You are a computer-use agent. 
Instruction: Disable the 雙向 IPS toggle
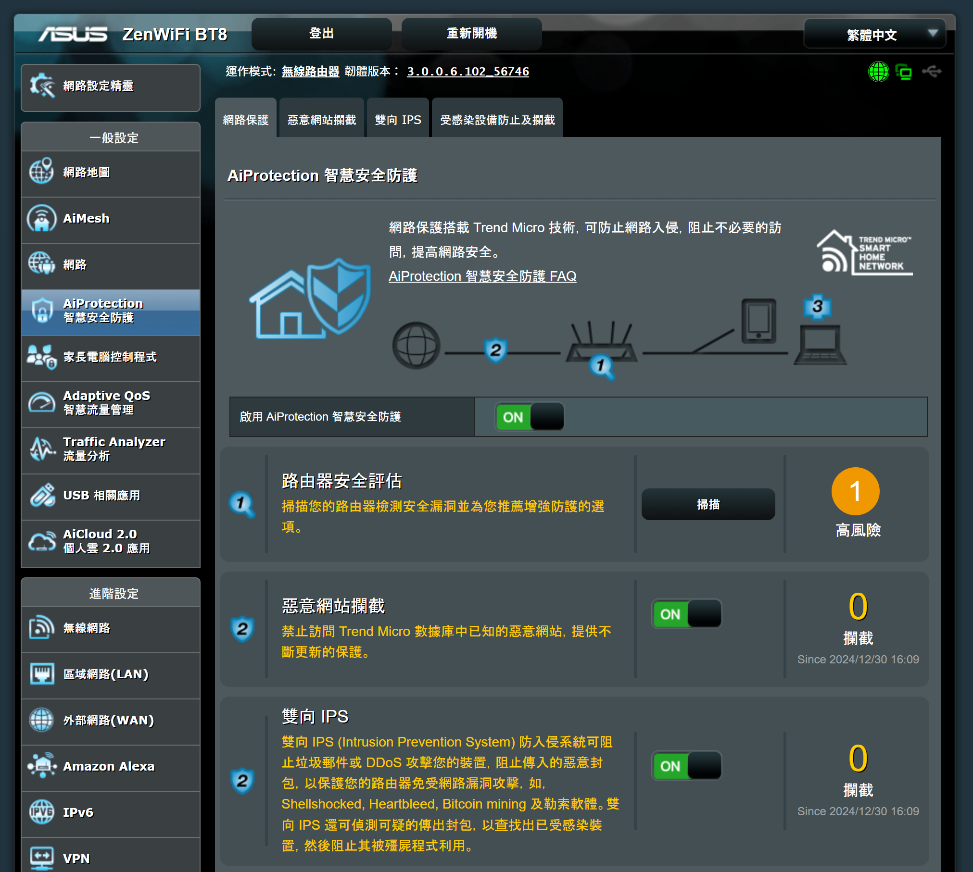[686, 766]
